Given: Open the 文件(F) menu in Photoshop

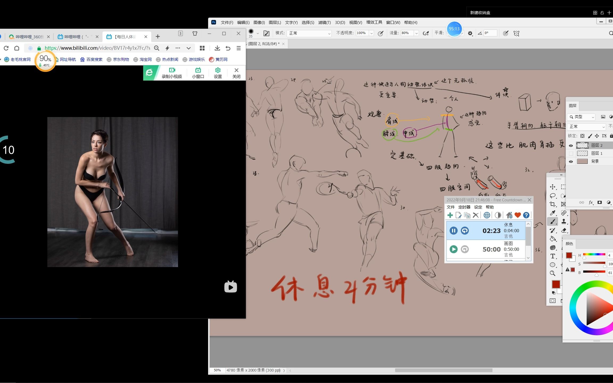Looking at the screenshot, I should coord(227,23).
